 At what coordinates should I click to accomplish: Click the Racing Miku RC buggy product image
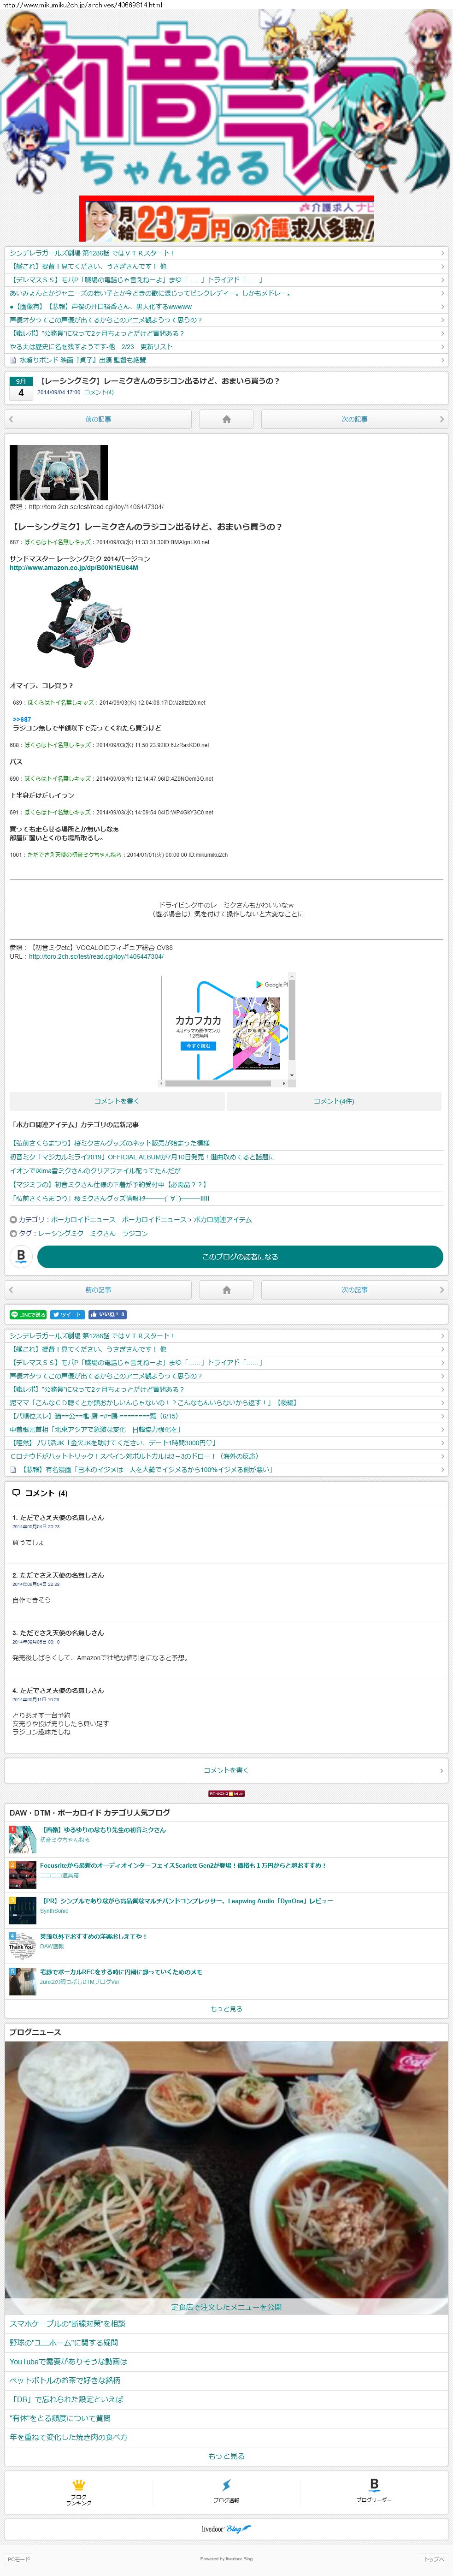84,622
